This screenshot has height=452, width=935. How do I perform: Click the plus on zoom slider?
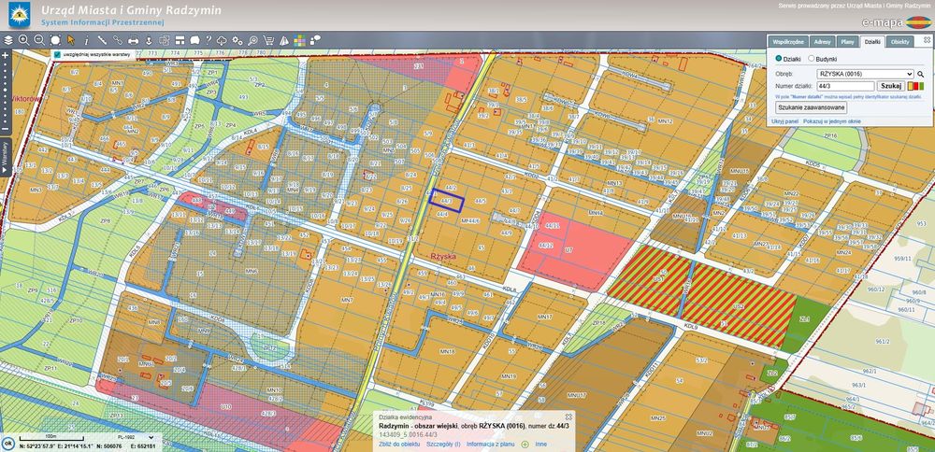click(5, 54)
